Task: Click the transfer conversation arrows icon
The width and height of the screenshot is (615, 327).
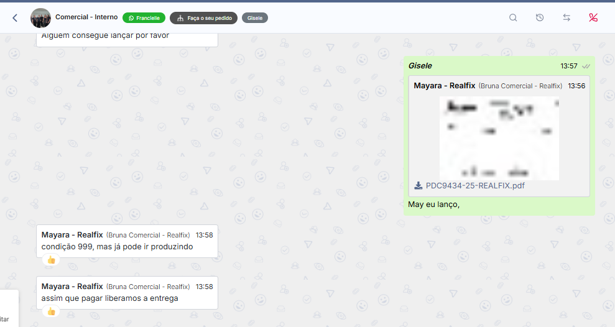Action: point(566,18)
